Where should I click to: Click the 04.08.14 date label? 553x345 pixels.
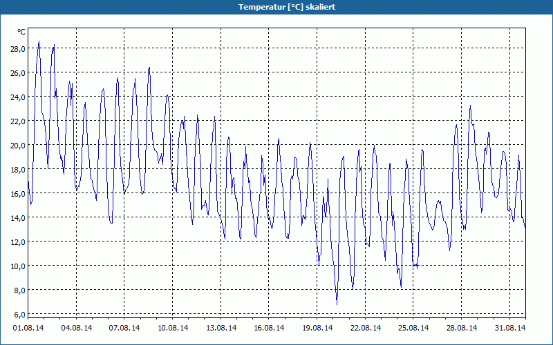click(x=77, y=328)
